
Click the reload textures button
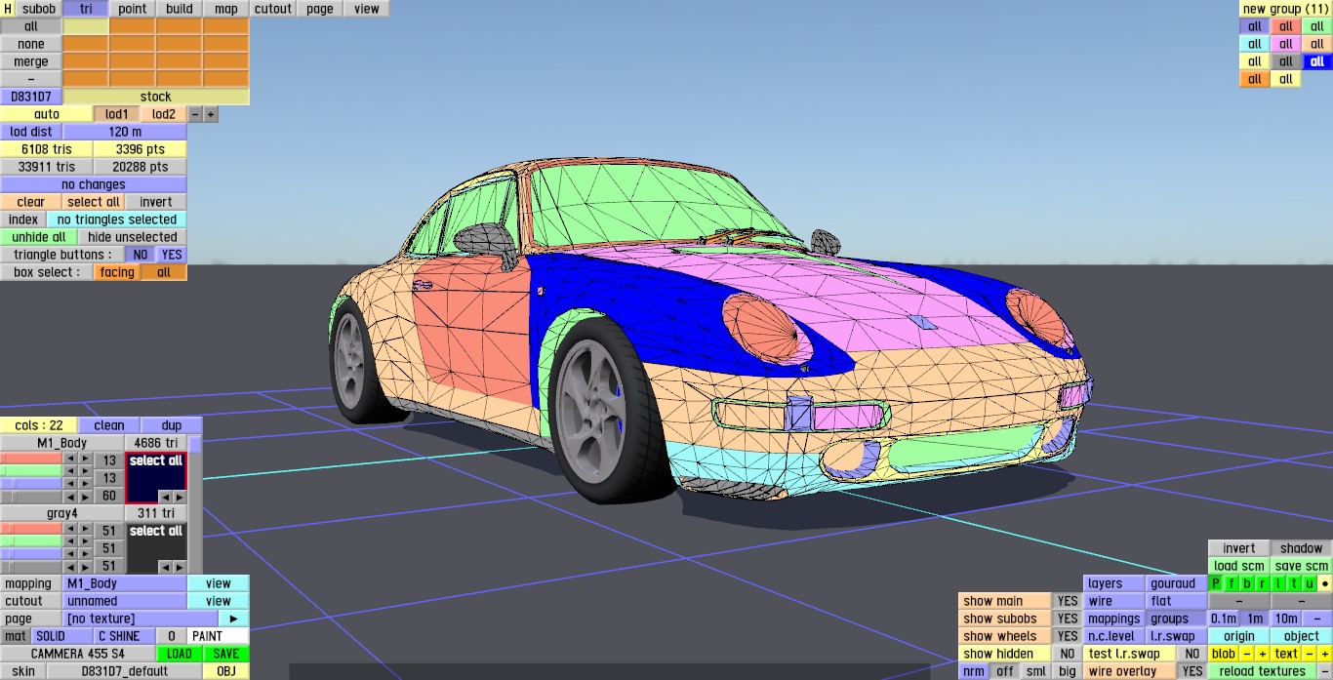[1262, 671]
